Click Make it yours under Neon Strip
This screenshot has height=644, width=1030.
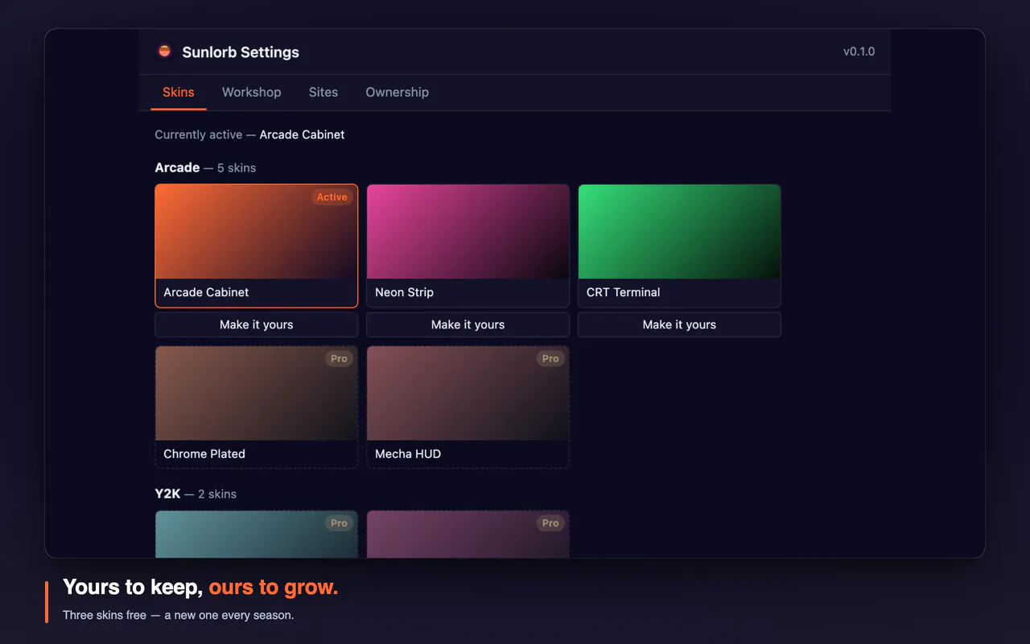coord(468,324)
